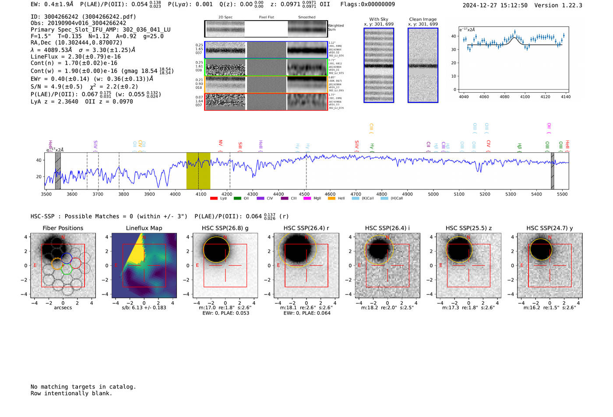
Task: Click the Obs: 20190904v016_3004266242 line
Action: click(x=78, y=23)
